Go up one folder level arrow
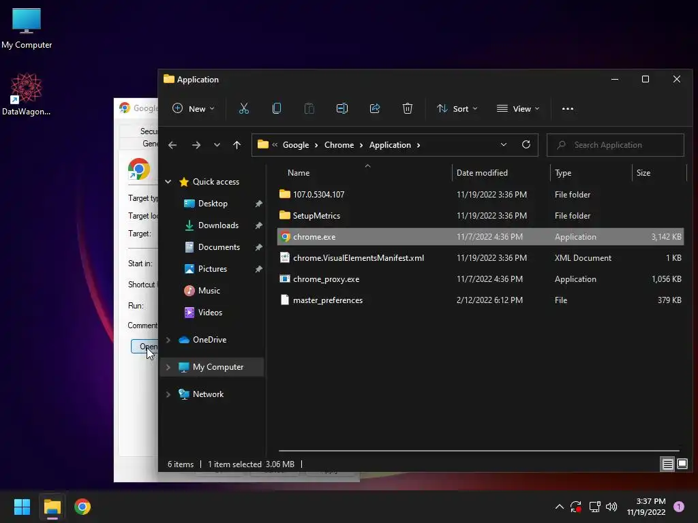Screen dimensions: 698x523 coord(237,145)
